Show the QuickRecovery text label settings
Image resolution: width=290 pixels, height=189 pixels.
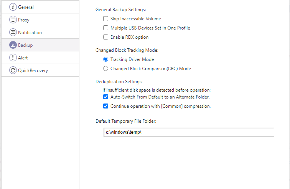(x=33, y=70)
